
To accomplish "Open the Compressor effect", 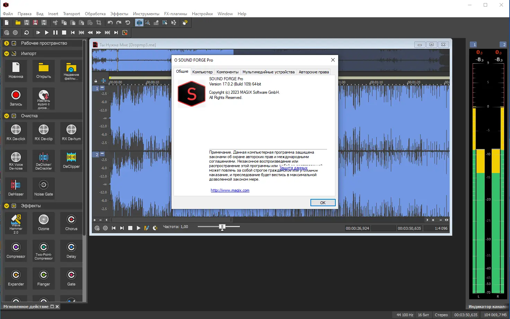I will pyautogui.click(x=16, y=250).
